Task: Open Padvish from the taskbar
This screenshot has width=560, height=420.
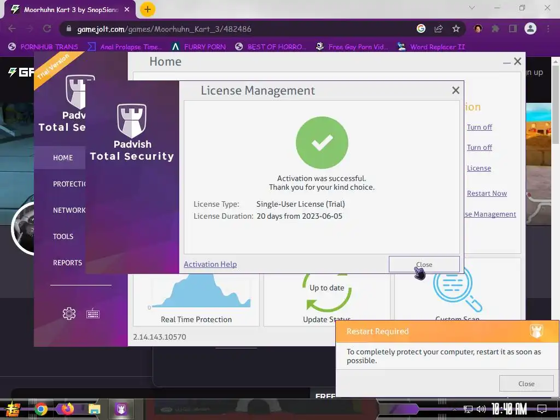Action: point(121,409)
